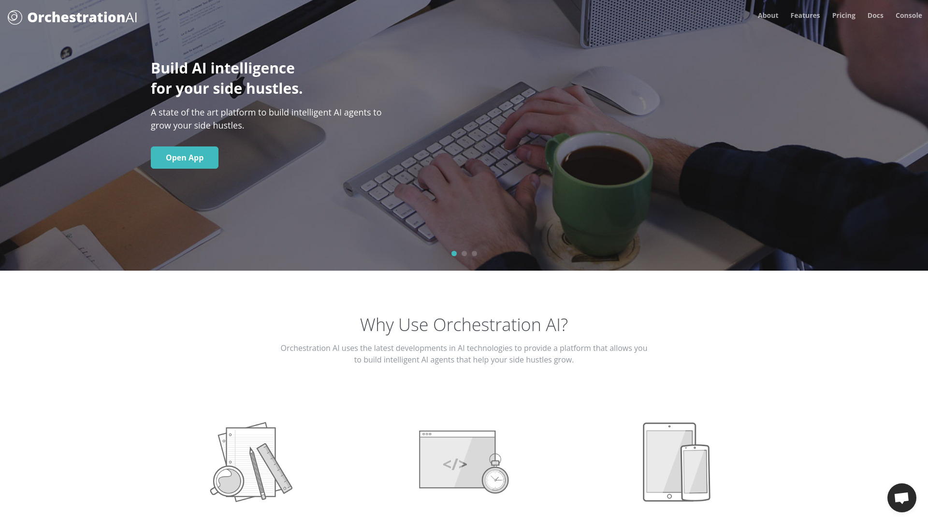Viewport: 928px width, 522px height.
Task: Toggle live chat support window open
Action: [902, 497]
